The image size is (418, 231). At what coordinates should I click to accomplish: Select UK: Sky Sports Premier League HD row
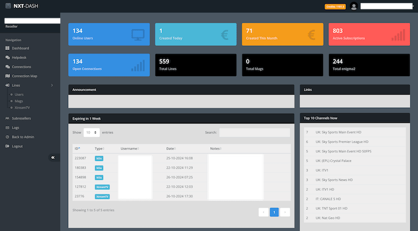tap(355, 142)
